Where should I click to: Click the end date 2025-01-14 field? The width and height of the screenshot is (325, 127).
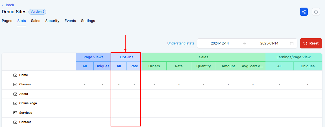click(269, 43)
